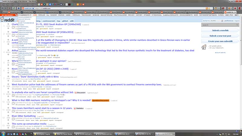The width and height of the screenshot is (242, 136).
Task: Switch to the Washington browser tab
Action: (191, 12)
